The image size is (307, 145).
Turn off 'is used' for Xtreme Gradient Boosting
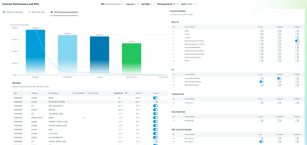261,82
